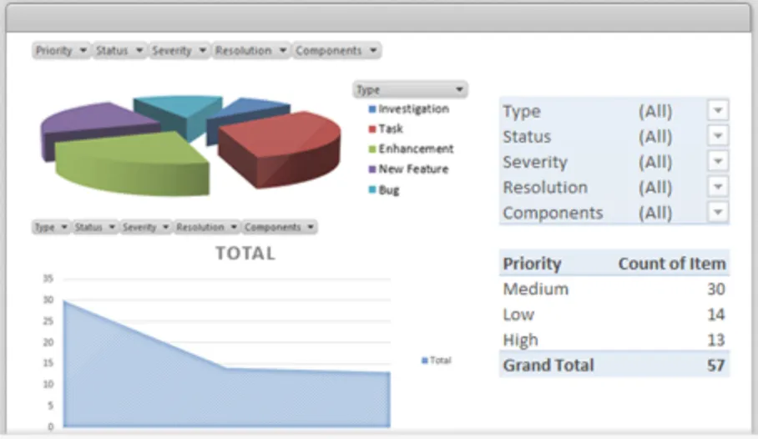Open Status filter button above pie chart
The height and width of the screenshot is (439, 758).
point(119,50)
